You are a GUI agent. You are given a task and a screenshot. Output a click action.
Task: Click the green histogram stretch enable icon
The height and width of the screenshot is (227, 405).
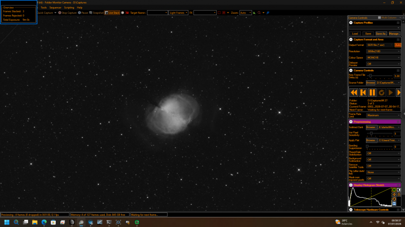394,190
